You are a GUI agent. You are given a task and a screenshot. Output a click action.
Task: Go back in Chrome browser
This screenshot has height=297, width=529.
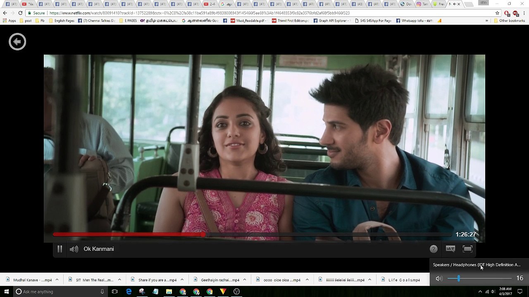5,13
